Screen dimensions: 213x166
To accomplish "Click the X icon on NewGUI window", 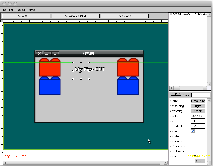I will [39, 54].
